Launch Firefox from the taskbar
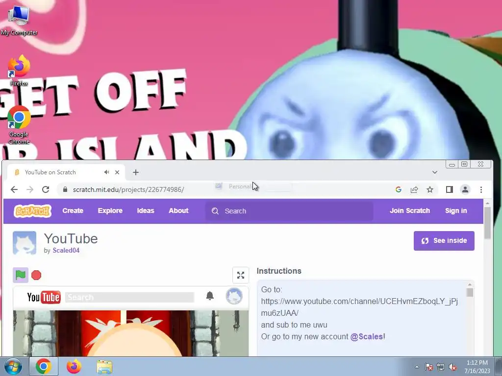502x376 pixels. (x=74, y=366)
